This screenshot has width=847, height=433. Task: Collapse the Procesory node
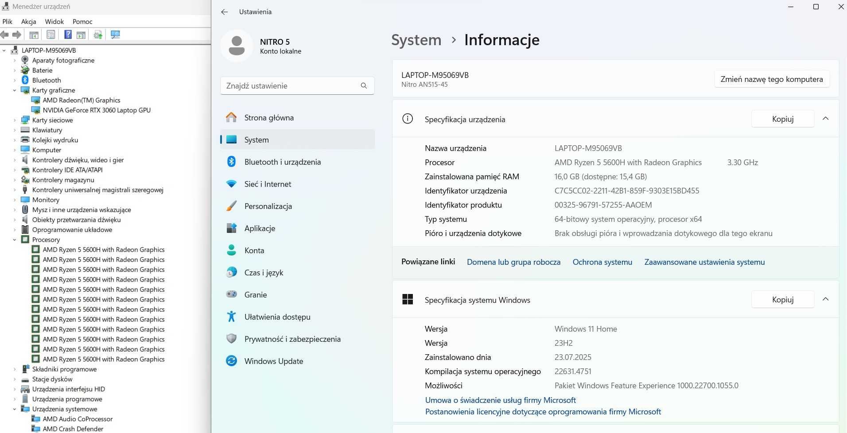[x=15, y=240]
